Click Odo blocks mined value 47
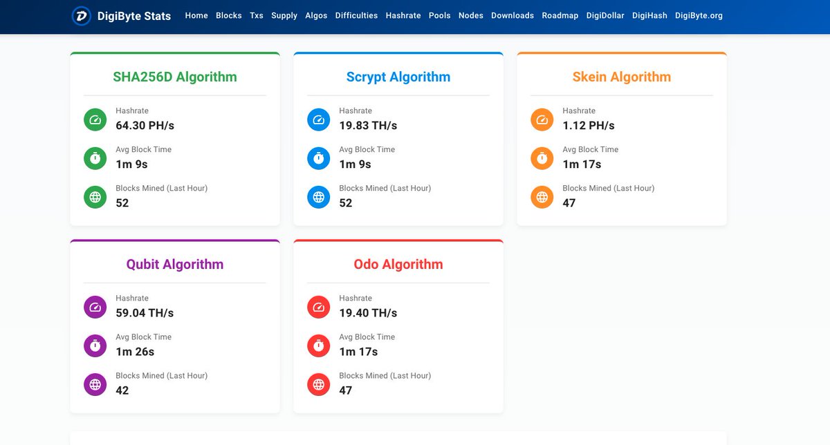This screenshot has width=830, height=445. coord(346,390)
